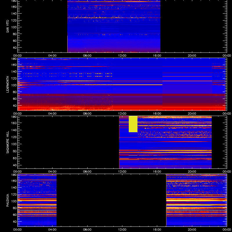
Task: Click the 60 frequency label on Learmonth axis
Action: (15, 99)
